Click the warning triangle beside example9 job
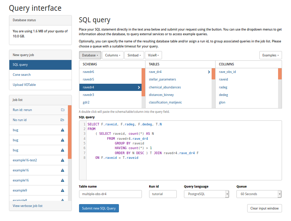Image resolution: width=291 pixels, height=221 pixels. 63,190
